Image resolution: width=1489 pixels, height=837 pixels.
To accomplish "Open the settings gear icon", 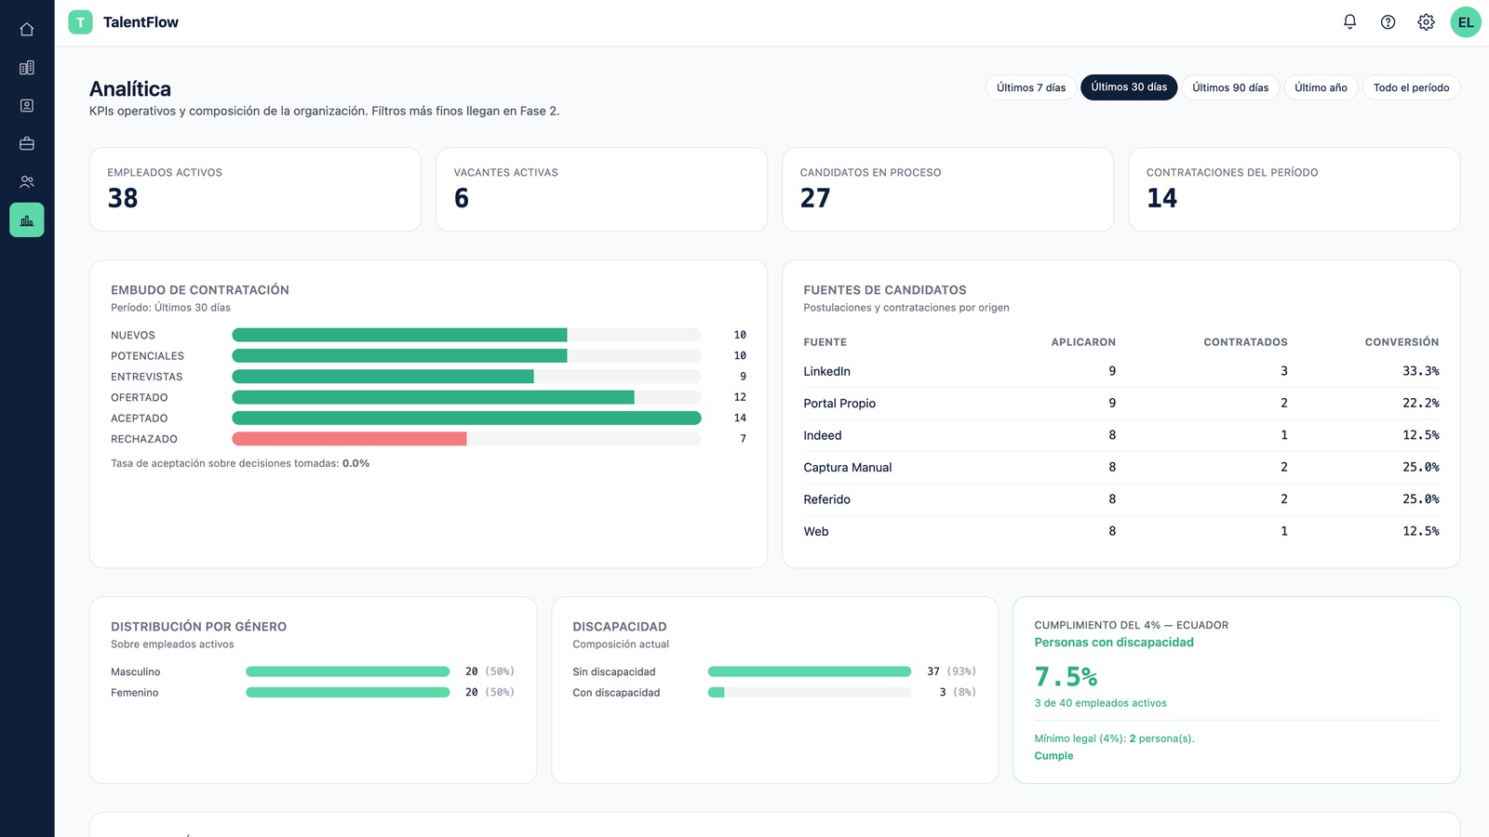I will 1426,22.
